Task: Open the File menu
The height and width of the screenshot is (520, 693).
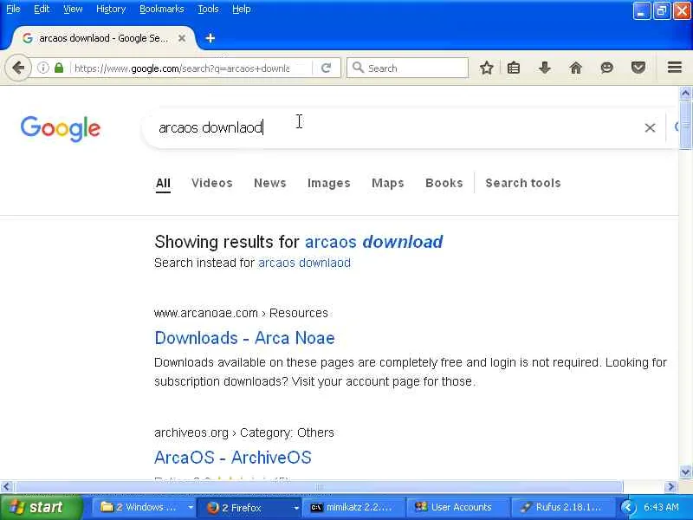Action: 13,9
